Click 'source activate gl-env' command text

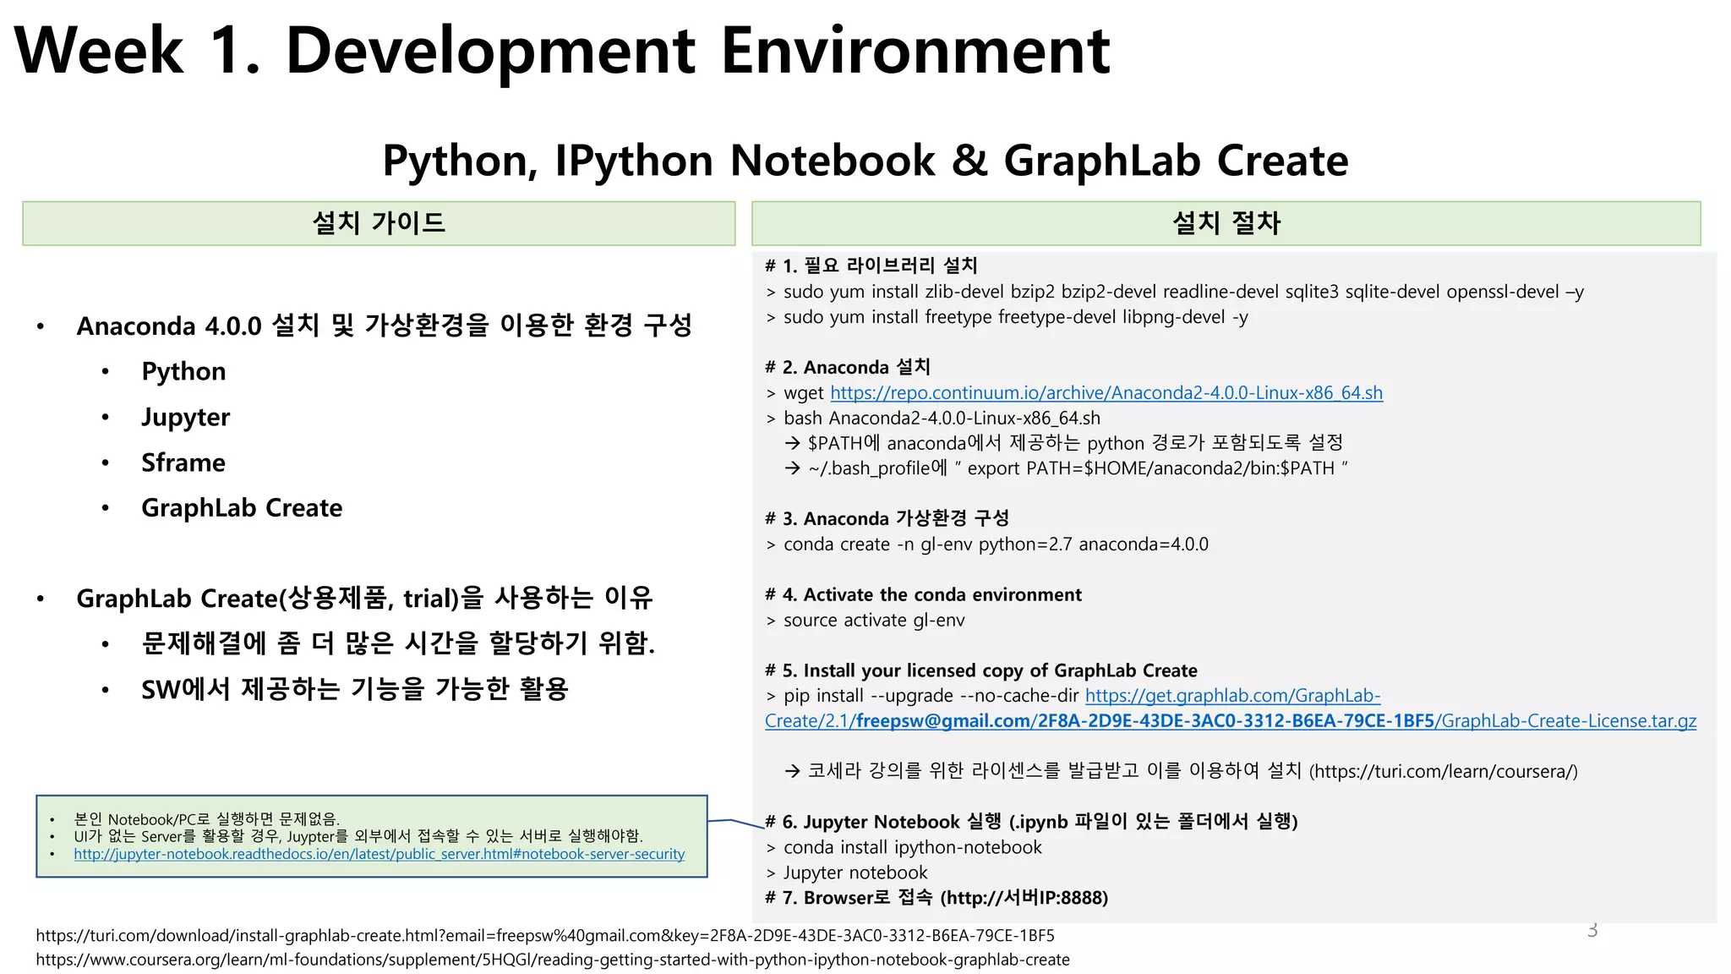873,621
